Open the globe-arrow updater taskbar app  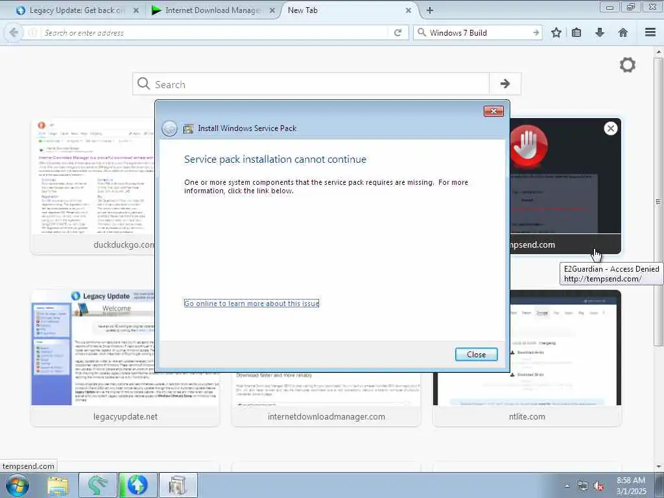click(x=137, y=485)
